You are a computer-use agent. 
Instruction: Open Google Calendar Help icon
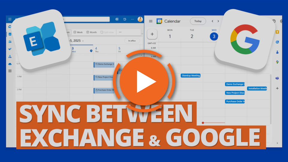click(274, 21)
